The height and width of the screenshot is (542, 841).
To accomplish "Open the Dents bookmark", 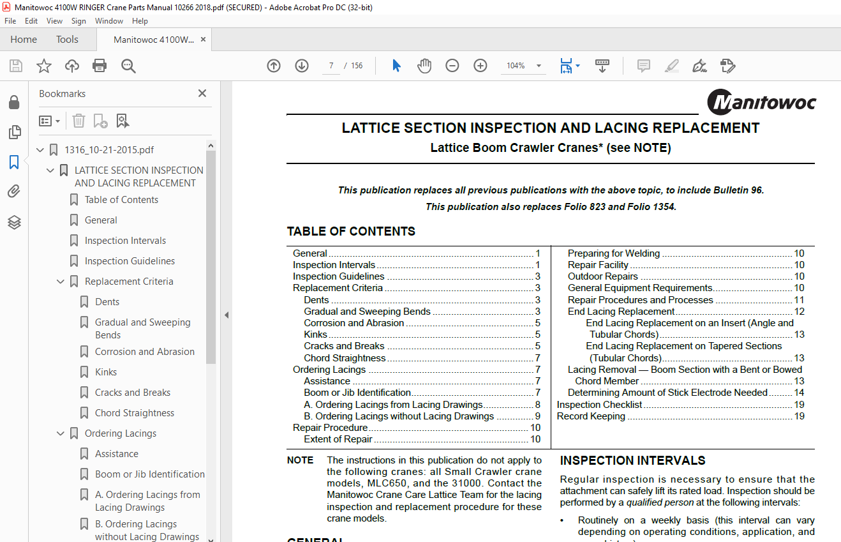I will pos(107,302).
